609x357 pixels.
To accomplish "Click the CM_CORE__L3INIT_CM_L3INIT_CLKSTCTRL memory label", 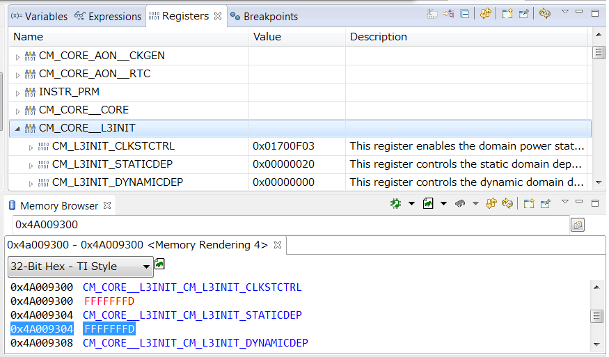I will pyautogui.click(x=192, y=287).
